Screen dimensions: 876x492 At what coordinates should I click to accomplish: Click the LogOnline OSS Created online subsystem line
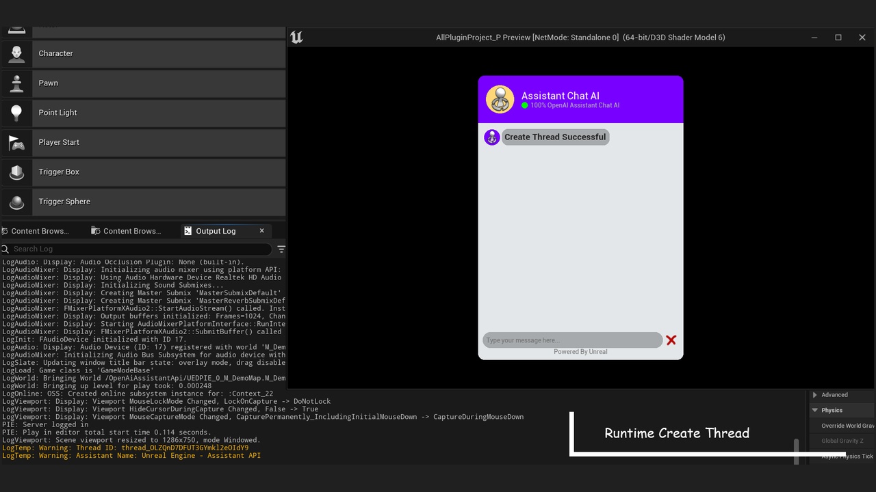138,394
